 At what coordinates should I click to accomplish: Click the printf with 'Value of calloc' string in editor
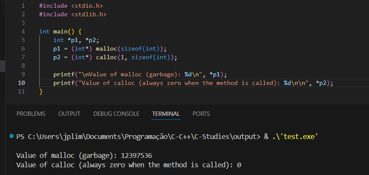click(x=193, y=83)
